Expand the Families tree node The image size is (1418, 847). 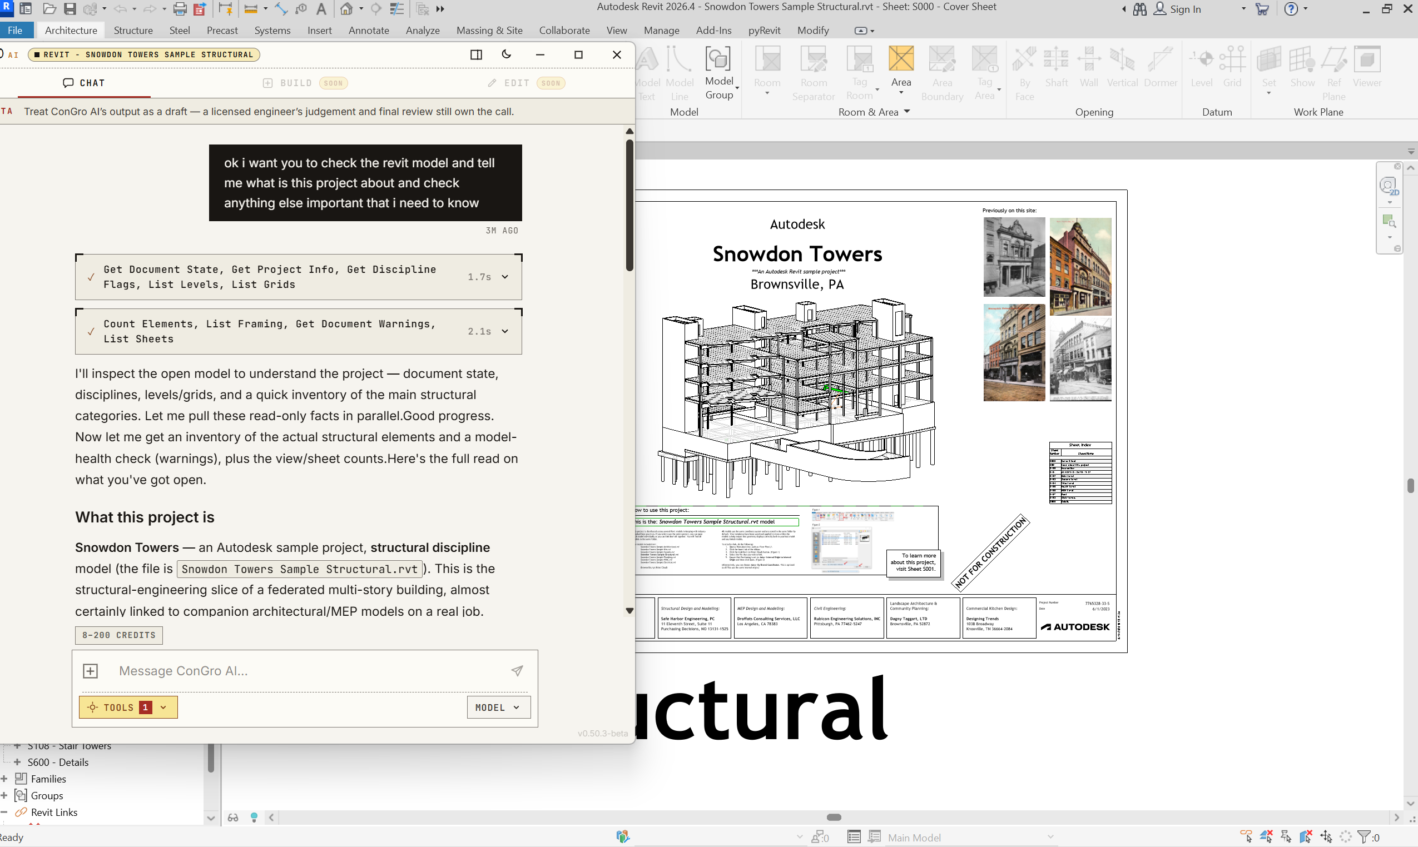pos(4,779)
